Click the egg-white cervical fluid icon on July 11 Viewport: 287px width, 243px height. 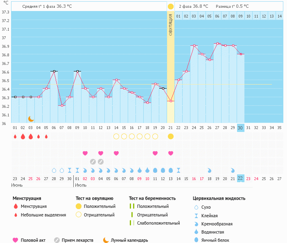(155, 170)
